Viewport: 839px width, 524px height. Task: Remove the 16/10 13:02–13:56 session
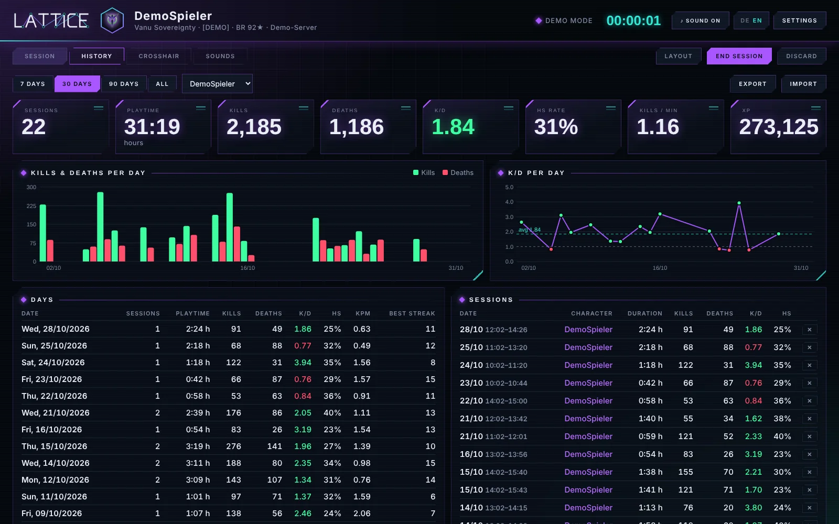click(809, 454)
